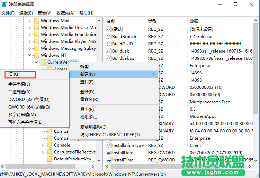This screenshot has height=178, width=260.
Task: Open the 收藏夹(A) menu
Action: coord(65,13)
